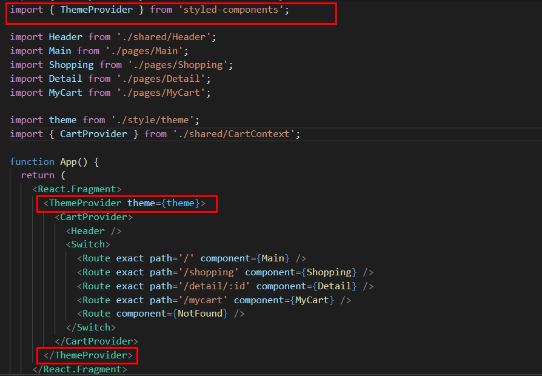Click the './pages/Detail' import path
542x376 pixels.
pyautogui.click(x=161, y=79)
